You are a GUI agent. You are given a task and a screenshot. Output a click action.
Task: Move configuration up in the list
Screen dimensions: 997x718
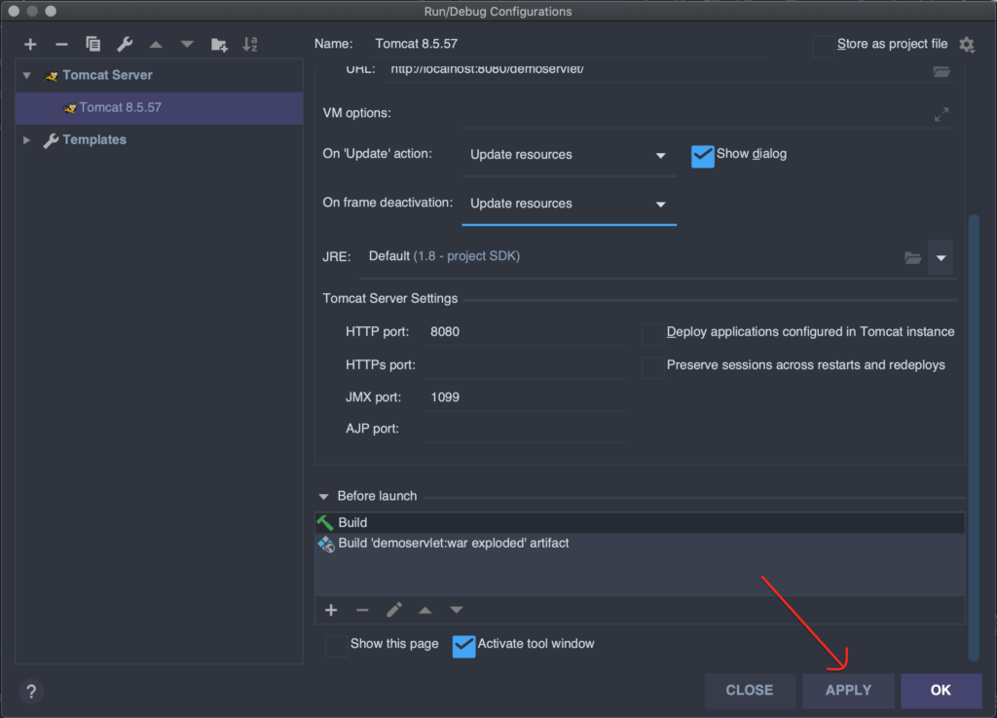(x=156, y=45)
